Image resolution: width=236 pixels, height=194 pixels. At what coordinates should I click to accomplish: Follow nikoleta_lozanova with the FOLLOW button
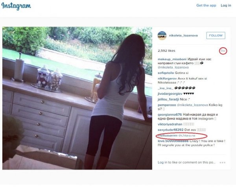coord(216,35)
